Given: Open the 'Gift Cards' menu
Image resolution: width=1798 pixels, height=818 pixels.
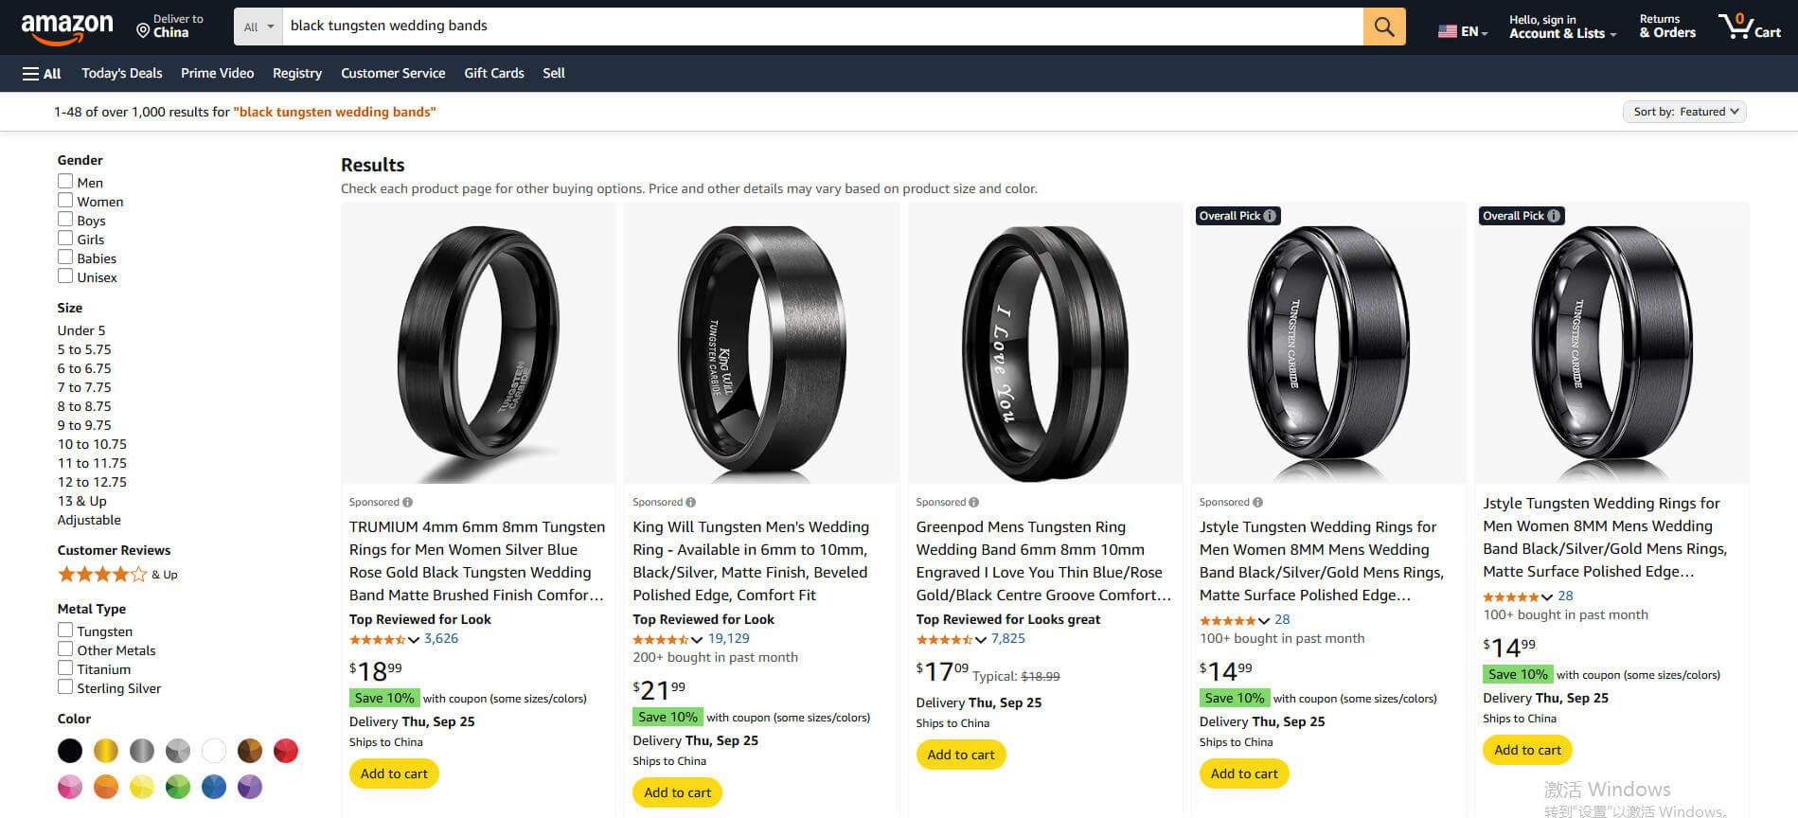Looking at the screenshot, I should tap(493, 73).
